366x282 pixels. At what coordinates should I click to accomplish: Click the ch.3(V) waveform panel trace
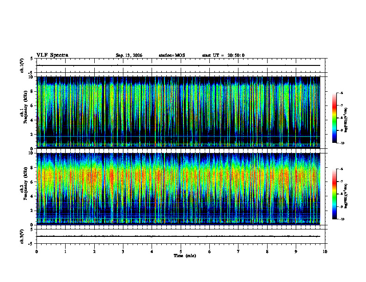tap(178, 236)
